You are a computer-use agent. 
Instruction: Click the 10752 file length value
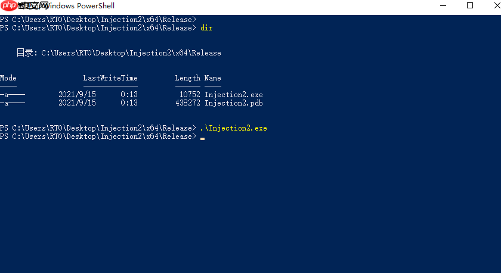[x=190, y=95]
